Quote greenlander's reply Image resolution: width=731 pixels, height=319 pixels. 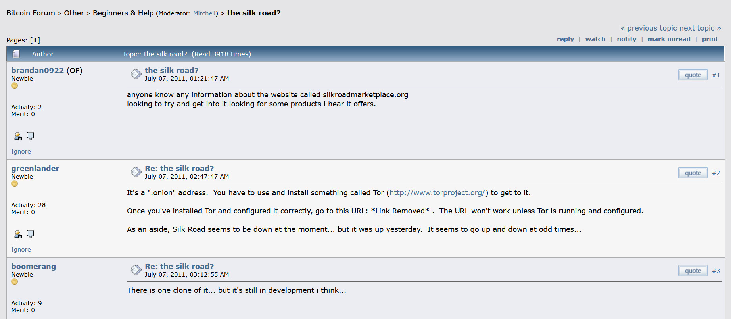pyautogui.click(x=693, y=173)
